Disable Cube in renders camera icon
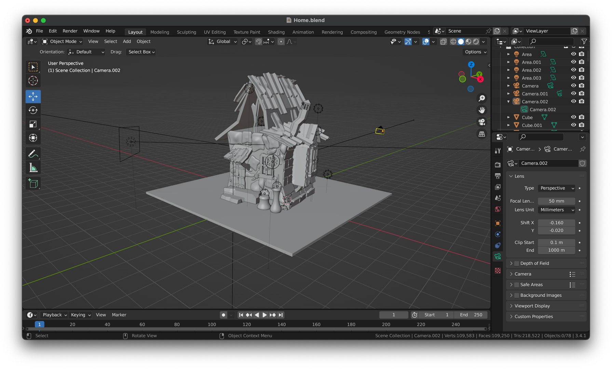The image size is (612, 369). coord(582,117)
